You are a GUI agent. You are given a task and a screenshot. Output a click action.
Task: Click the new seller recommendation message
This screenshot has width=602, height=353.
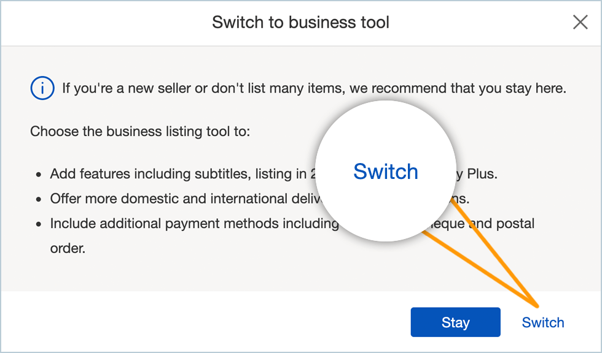(313, 88)
